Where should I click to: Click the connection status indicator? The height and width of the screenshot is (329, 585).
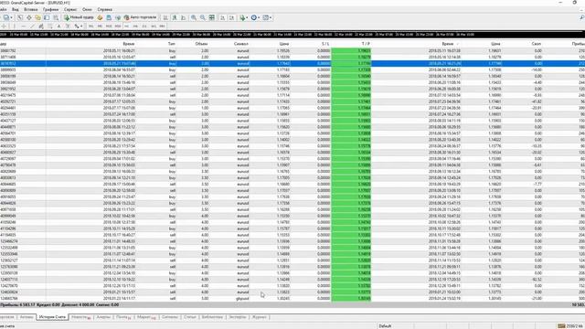[570, 326]
